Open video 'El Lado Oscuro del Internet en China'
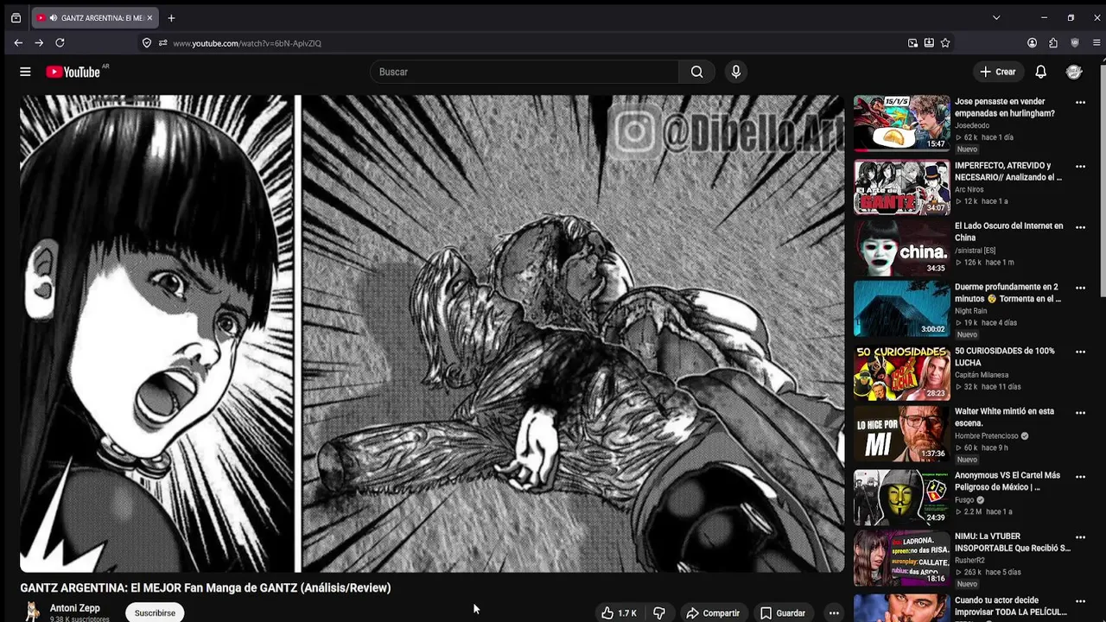Screen dimensions: 1106x622 click(x=1009, y=232)
